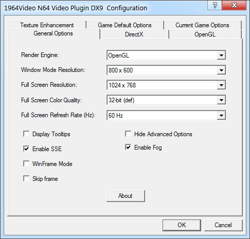
Task: Expand the Full Screen Resolution dropdown arrow
Action: [221, 85]
